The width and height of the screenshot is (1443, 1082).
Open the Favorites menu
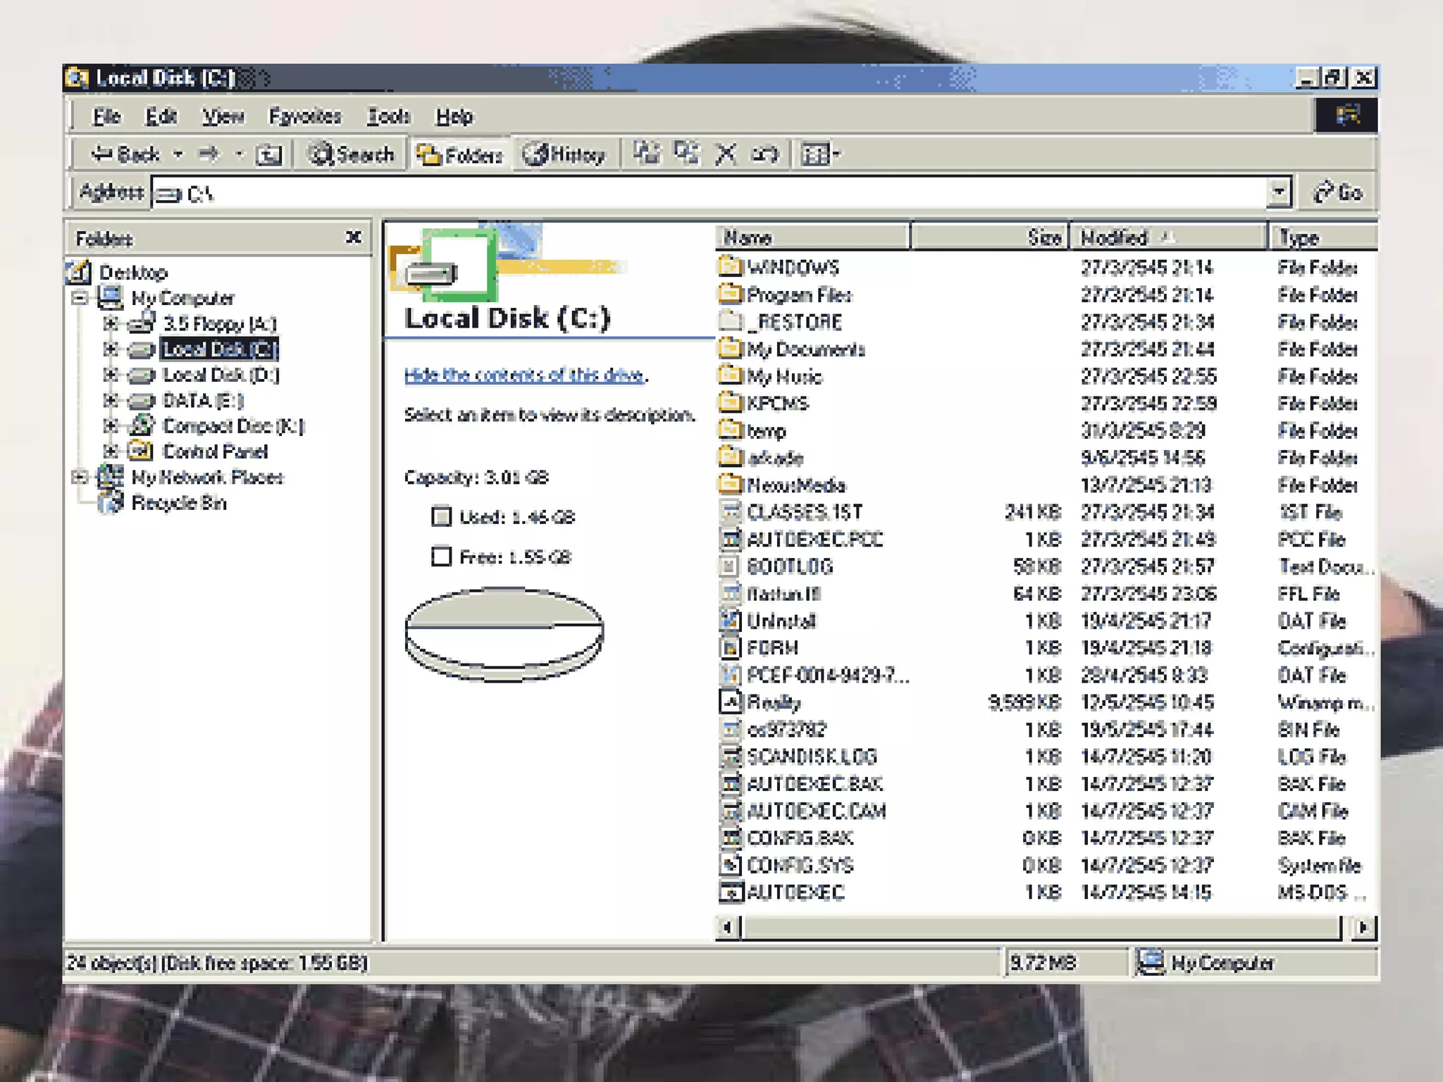pyautogui.click(x=304, y=116)
